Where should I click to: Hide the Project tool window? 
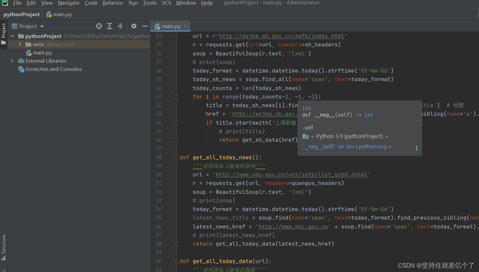144,26
